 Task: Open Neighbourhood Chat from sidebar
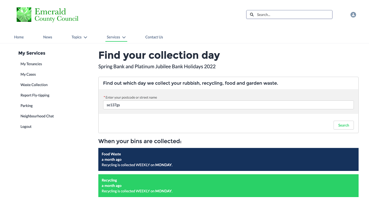coord(37,116)
